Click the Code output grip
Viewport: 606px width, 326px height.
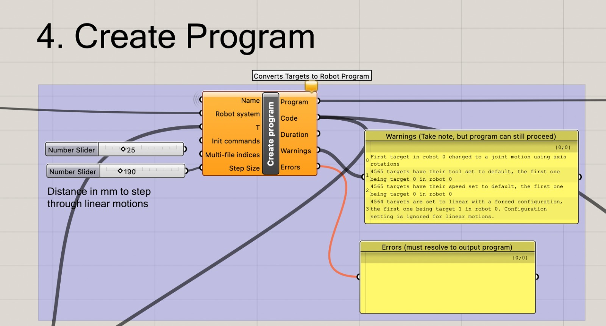point(319,117)
